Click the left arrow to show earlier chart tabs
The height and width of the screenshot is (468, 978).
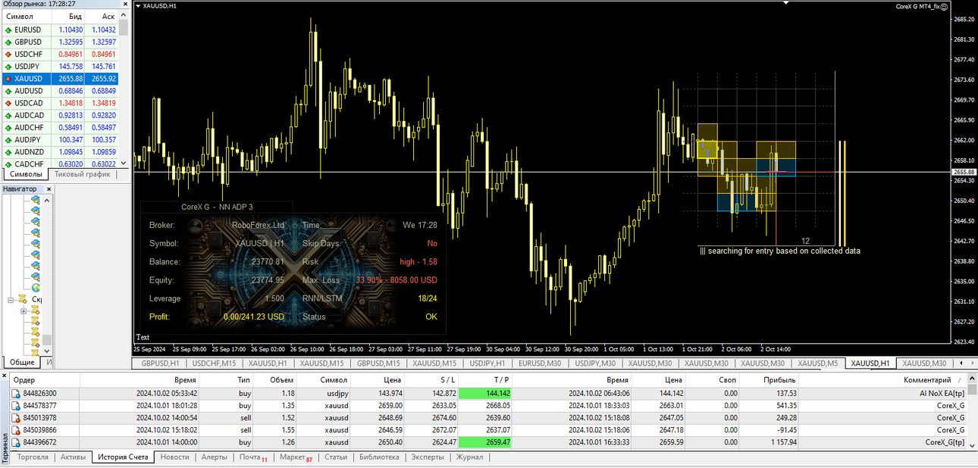coord(961,363)
